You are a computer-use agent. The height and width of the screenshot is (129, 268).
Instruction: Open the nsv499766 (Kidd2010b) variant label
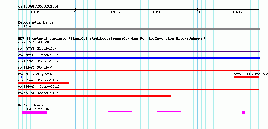click(x=37, y=49)
